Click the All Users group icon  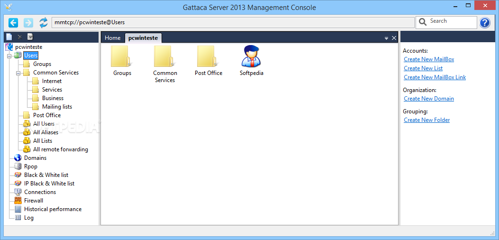(x=27, y=124)
